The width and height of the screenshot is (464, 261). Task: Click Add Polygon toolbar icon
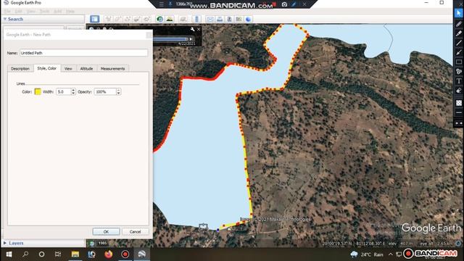(x=117, y=20)
